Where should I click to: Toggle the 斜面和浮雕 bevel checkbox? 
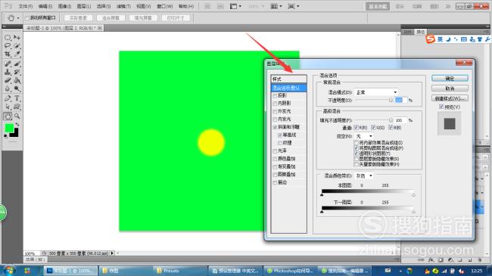[276, 127]
